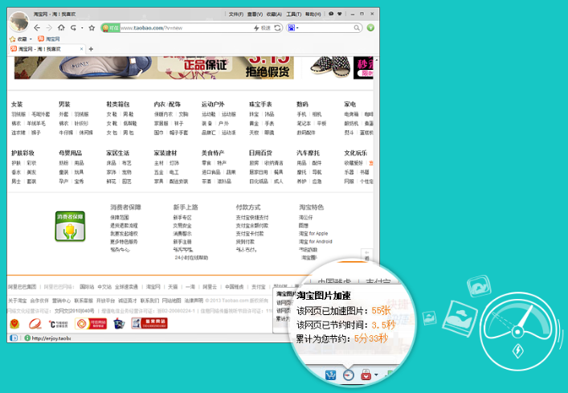Open the 阿里巴巴集团 footer link
Viewport: 568px width, 393px height.
[x=22, y=287]
